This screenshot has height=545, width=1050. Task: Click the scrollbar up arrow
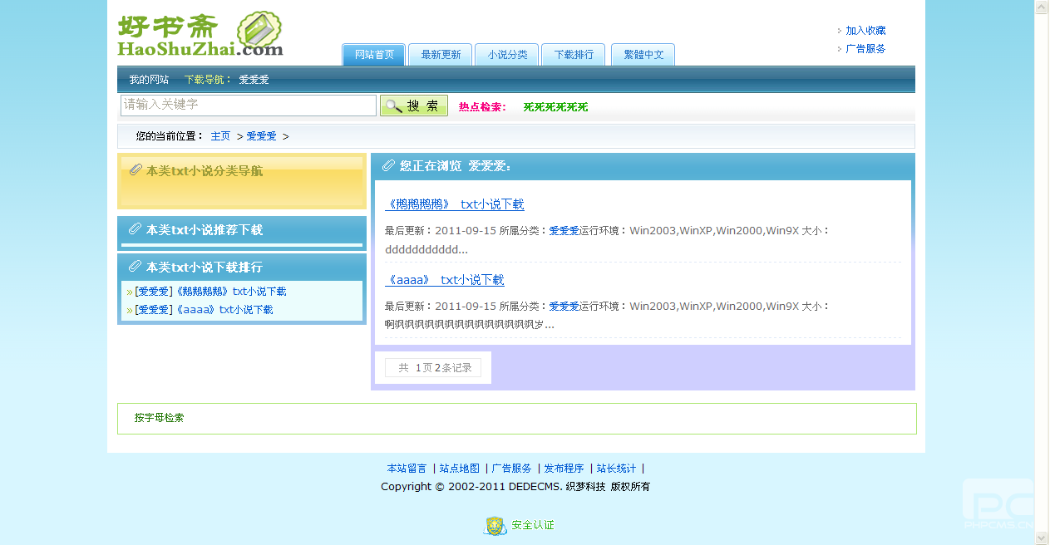click(1041, 7)
